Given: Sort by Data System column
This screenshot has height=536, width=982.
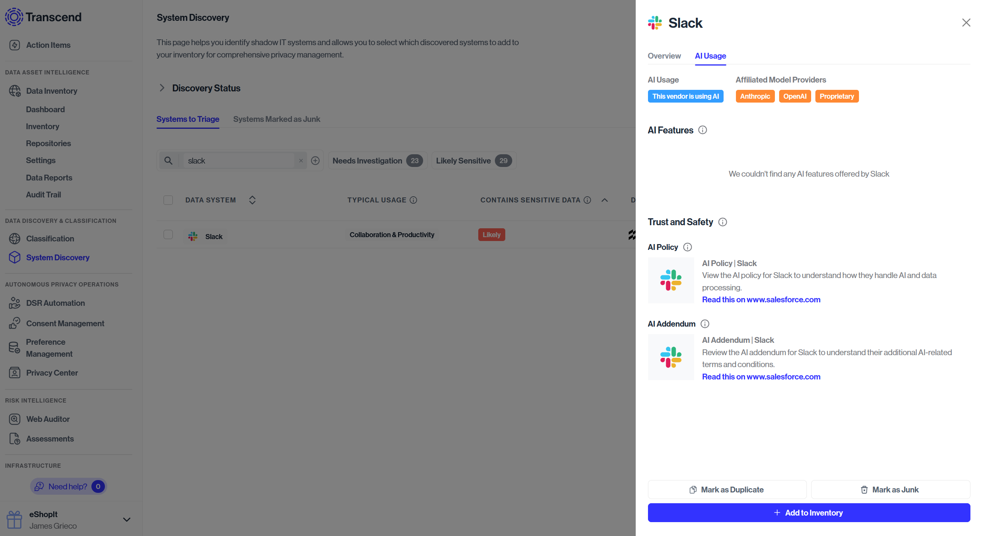Looking at the screenshot, I should [252, 200].
